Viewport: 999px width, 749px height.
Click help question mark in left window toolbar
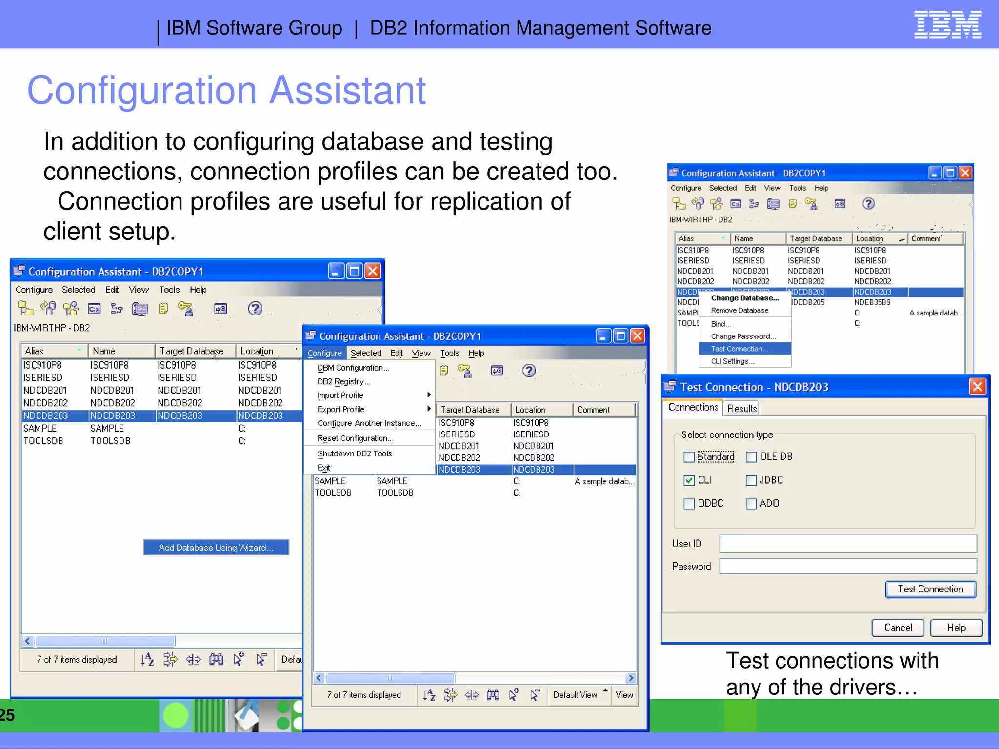coord(255,309)
